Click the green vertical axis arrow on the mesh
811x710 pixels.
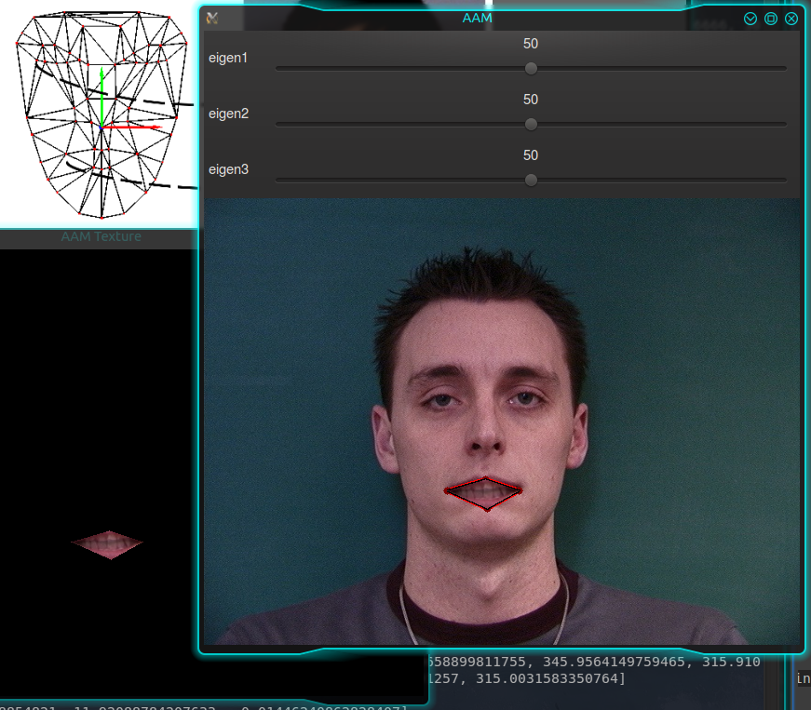point(101,98)
